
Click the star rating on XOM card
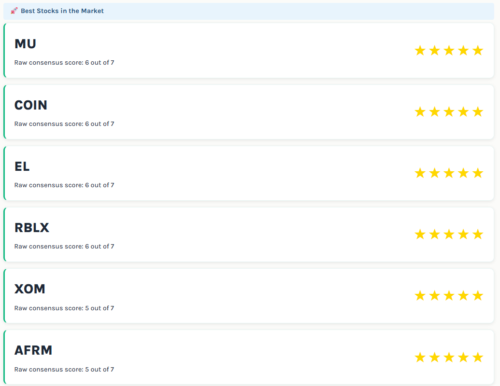[x=449, y=296]
